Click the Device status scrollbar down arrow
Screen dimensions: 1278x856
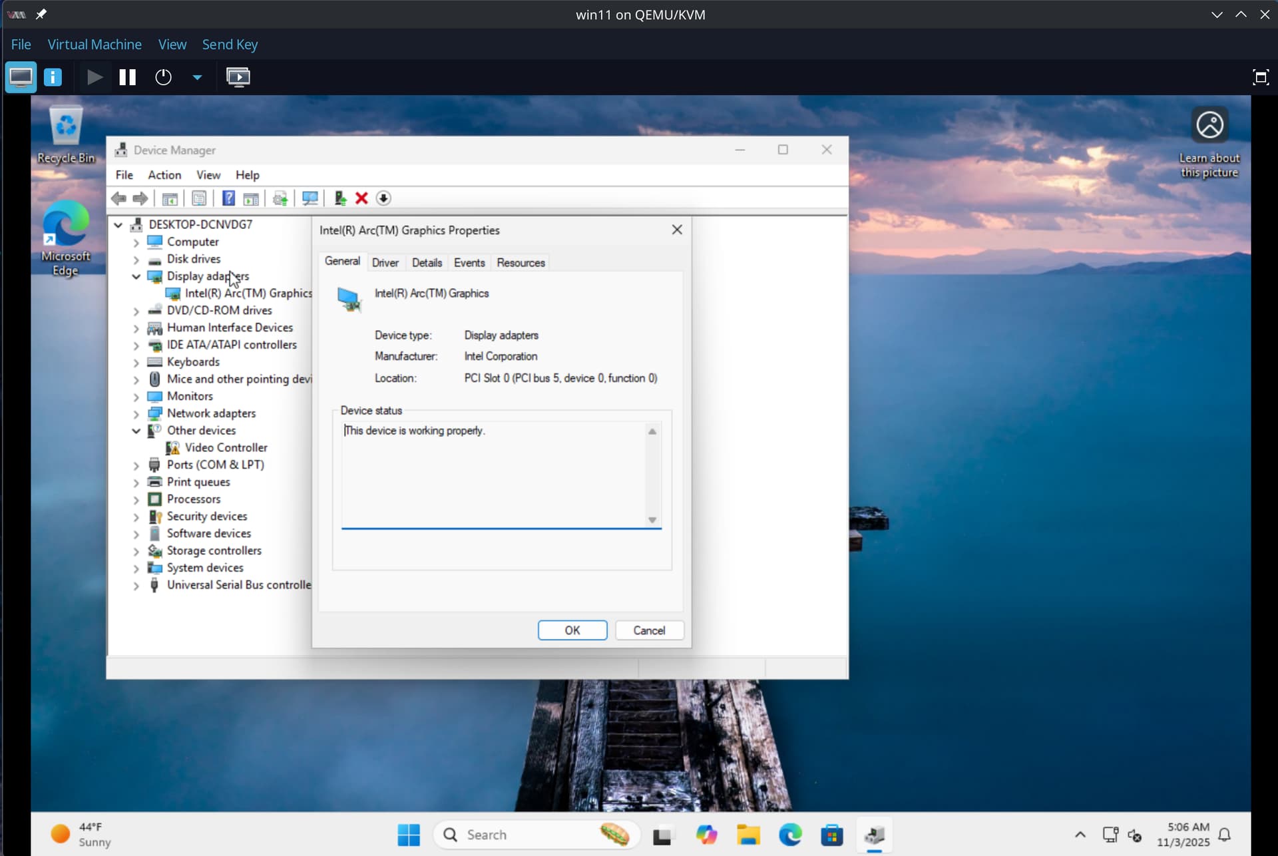click(652, 520)
